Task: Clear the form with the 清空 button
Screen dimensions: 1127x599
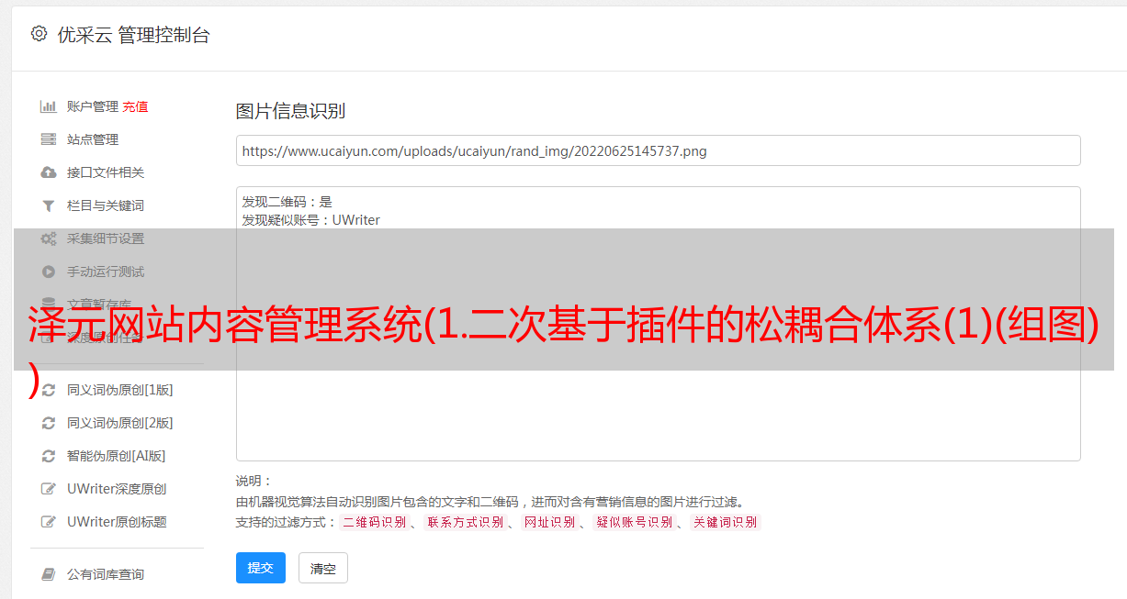Action: point(323,568)
